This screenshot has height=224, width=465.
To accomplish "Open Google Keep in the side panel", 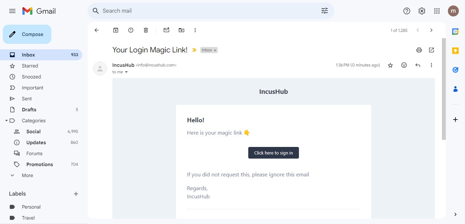I will [455, 50].
